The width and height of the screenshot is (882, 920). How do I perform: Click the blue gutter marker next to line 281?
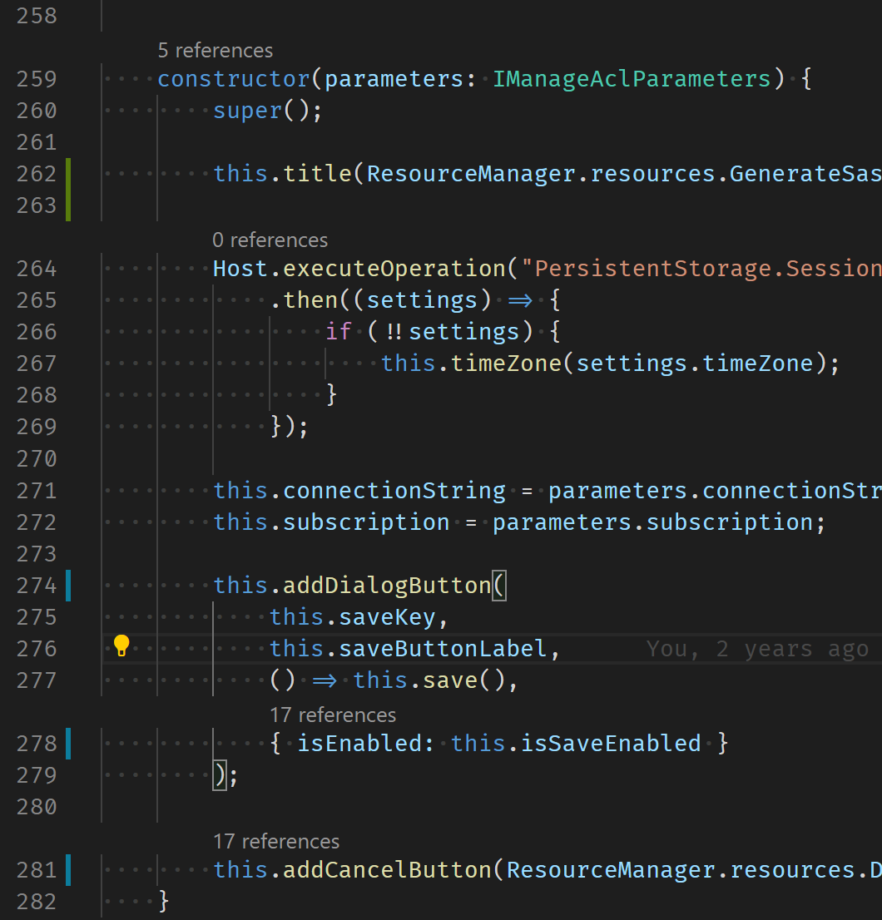click(x=69, y=869)
